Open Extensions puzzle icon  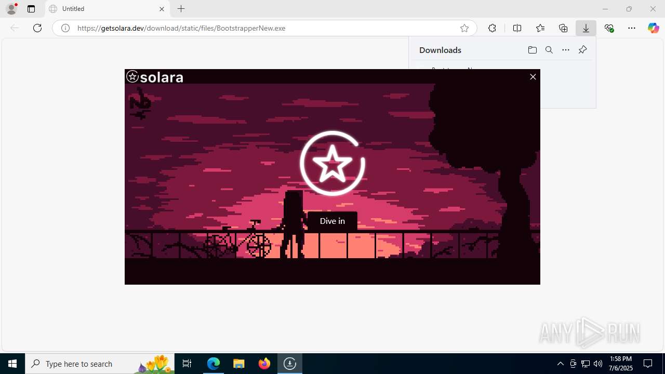click(492, 28)
